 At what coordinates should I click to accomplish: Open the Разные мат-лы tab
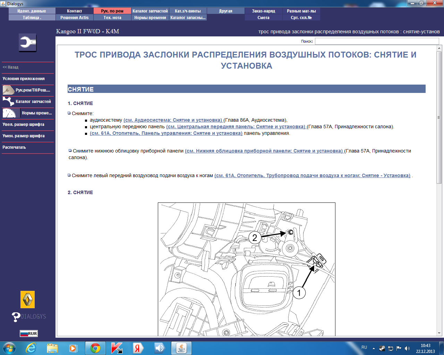(x=301, y=11)
